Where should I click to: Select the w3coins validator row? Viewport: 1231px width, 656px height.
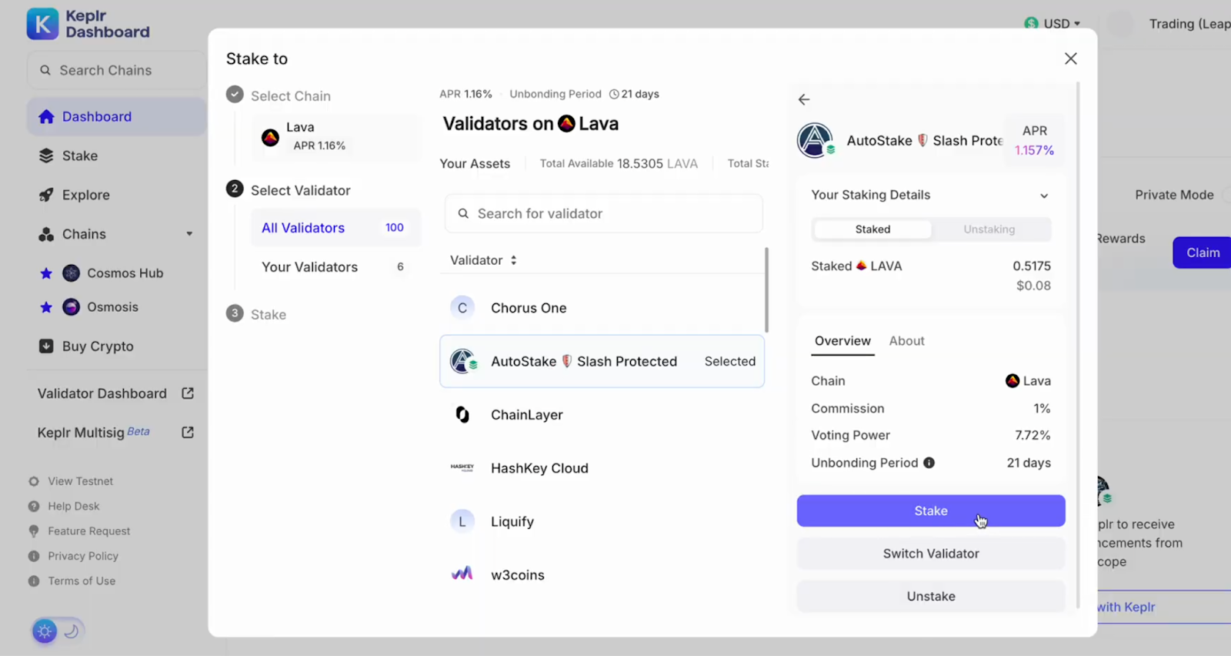pos(602,574)
